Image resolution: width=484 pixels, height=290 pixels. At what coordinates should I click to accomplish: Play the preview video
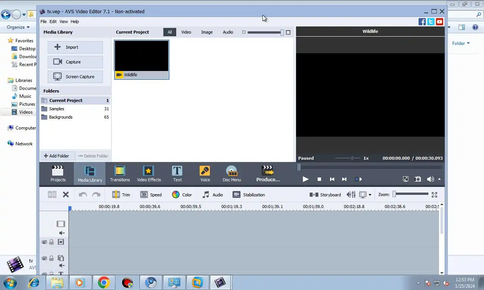pyautogui.click(x=306, y=179)
